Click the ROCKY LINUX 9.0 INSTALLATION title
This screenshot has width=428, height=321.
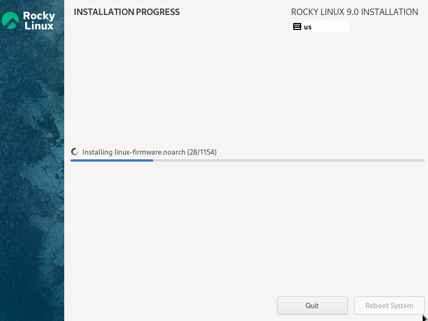354,11
